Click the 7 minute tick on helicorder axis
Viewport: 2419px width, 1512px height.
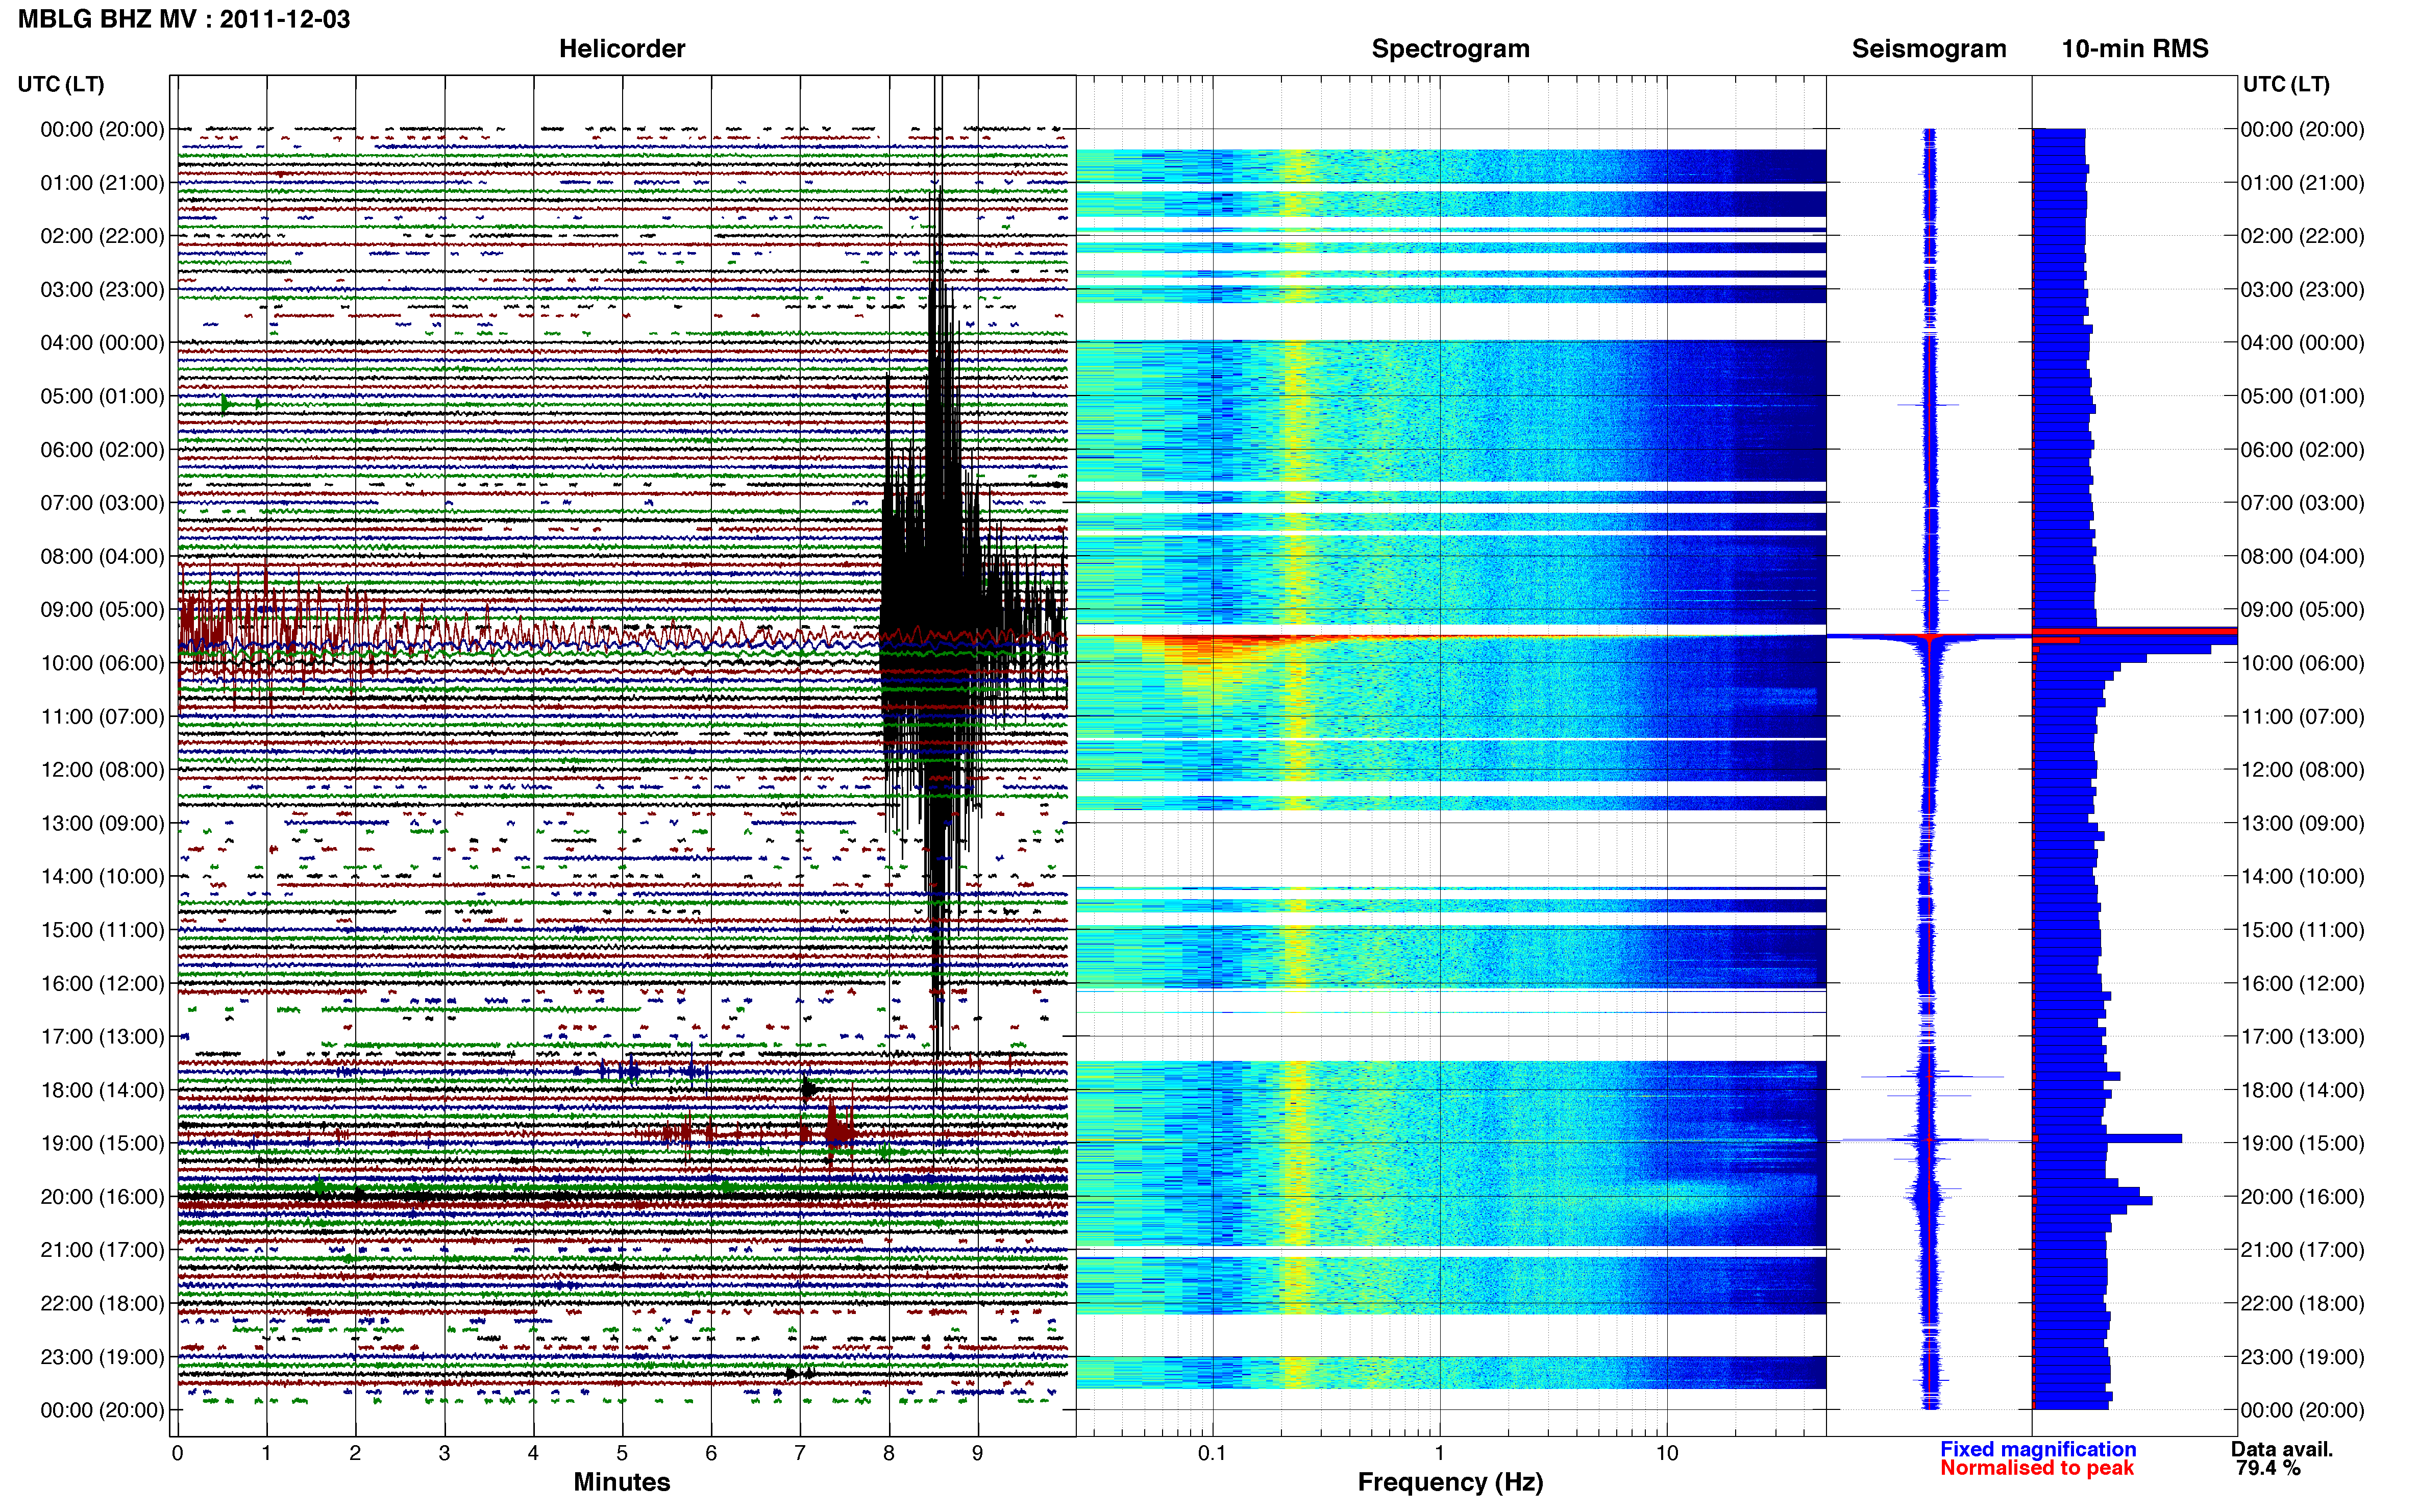(799, 1452)
